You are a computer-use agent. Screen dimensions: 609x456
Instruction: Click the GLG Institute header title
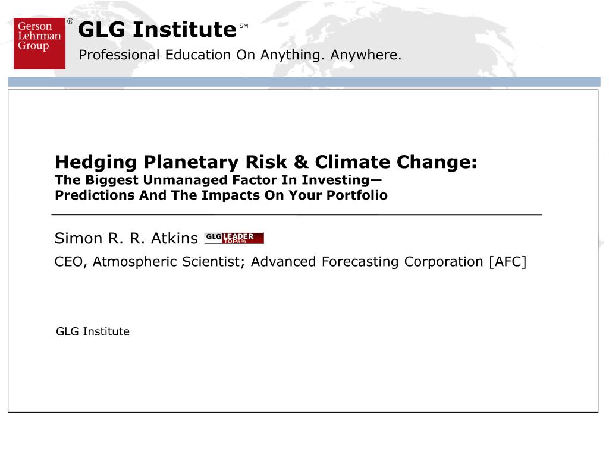tap(157, 30)
